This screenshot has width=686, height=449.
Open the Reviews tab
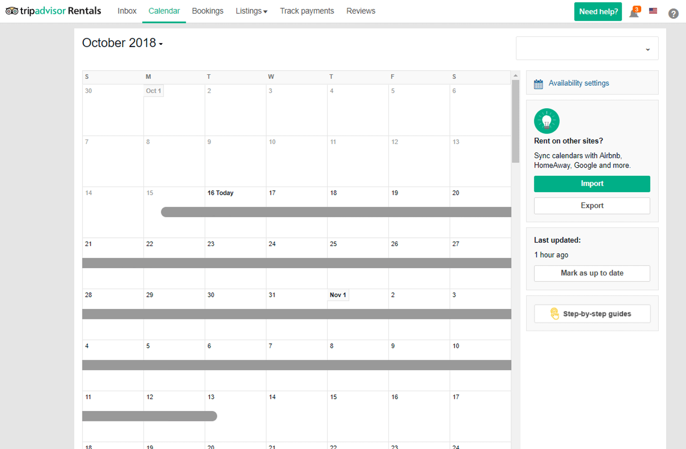(x=361, y=11)
